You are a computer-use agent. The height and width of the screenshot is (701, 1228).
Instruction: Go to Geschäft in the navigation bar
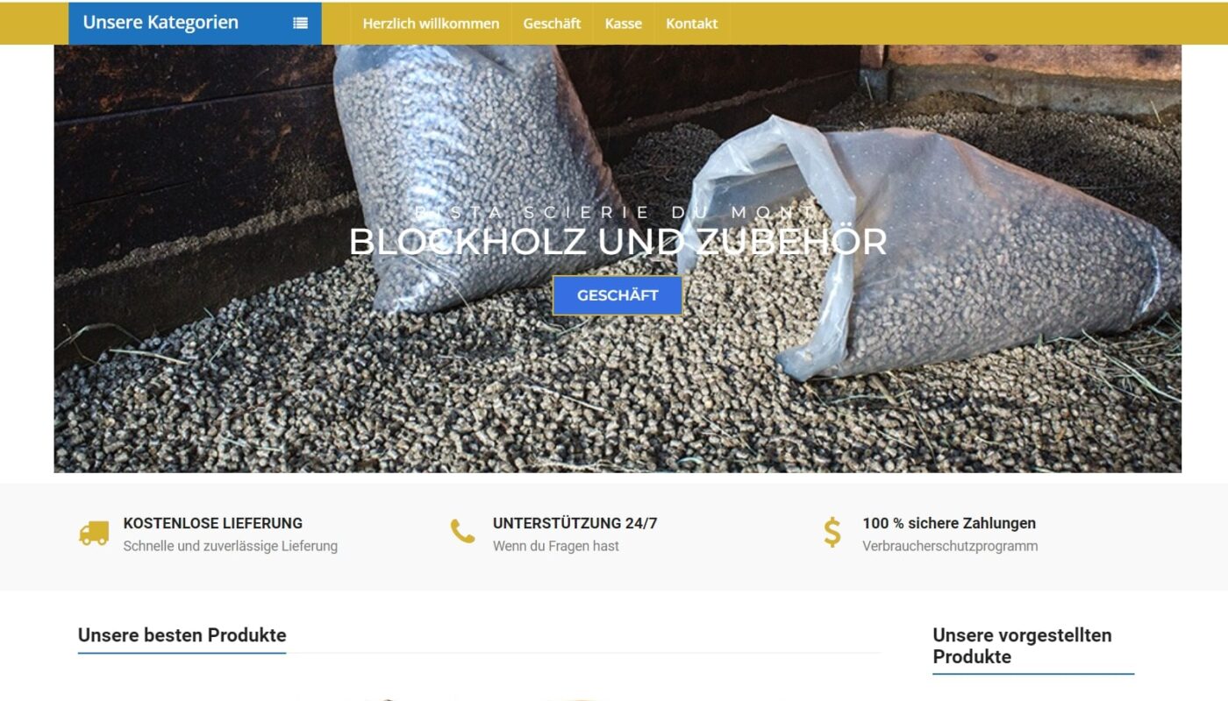(x=552, y=24)
